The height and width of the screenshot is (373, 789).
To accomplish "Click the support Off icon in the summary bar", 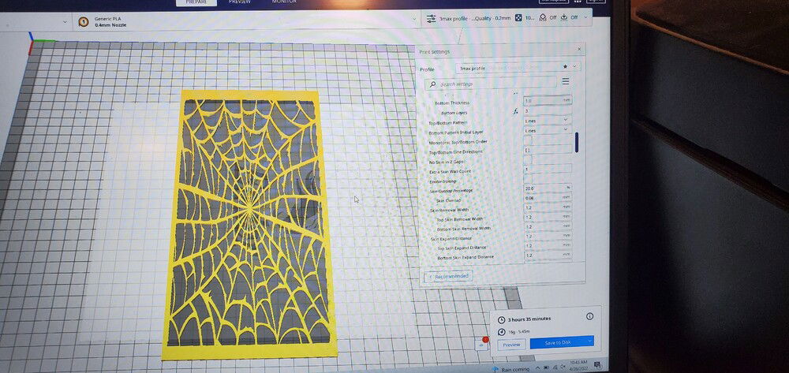I will (x=543, y=17).
